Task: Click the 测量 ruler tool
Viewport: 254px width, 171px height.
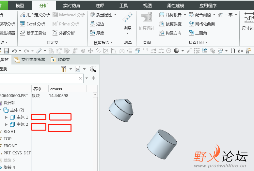Action: point(127,18)
